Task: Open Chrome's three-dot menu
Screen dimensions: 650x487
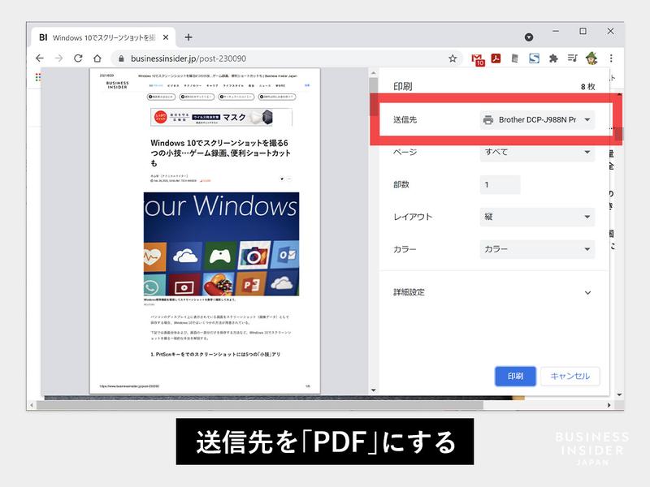Action: (611, 58)
